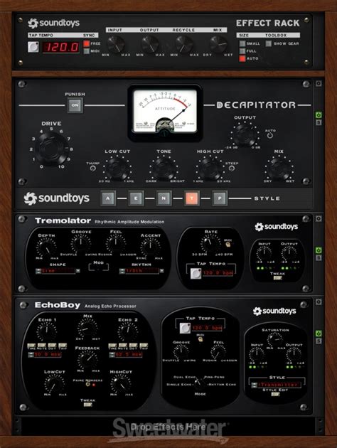
Task: Open EchoBoy STYLE EDIT button
Action: (275, 394)
